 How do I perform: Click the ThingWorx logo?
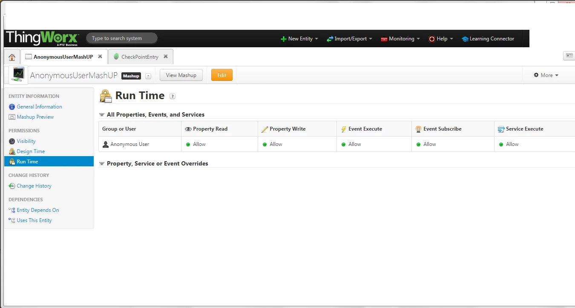42,38
